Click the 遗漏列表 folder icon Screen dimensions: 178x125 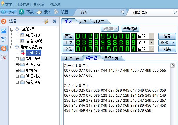[22, 76]
